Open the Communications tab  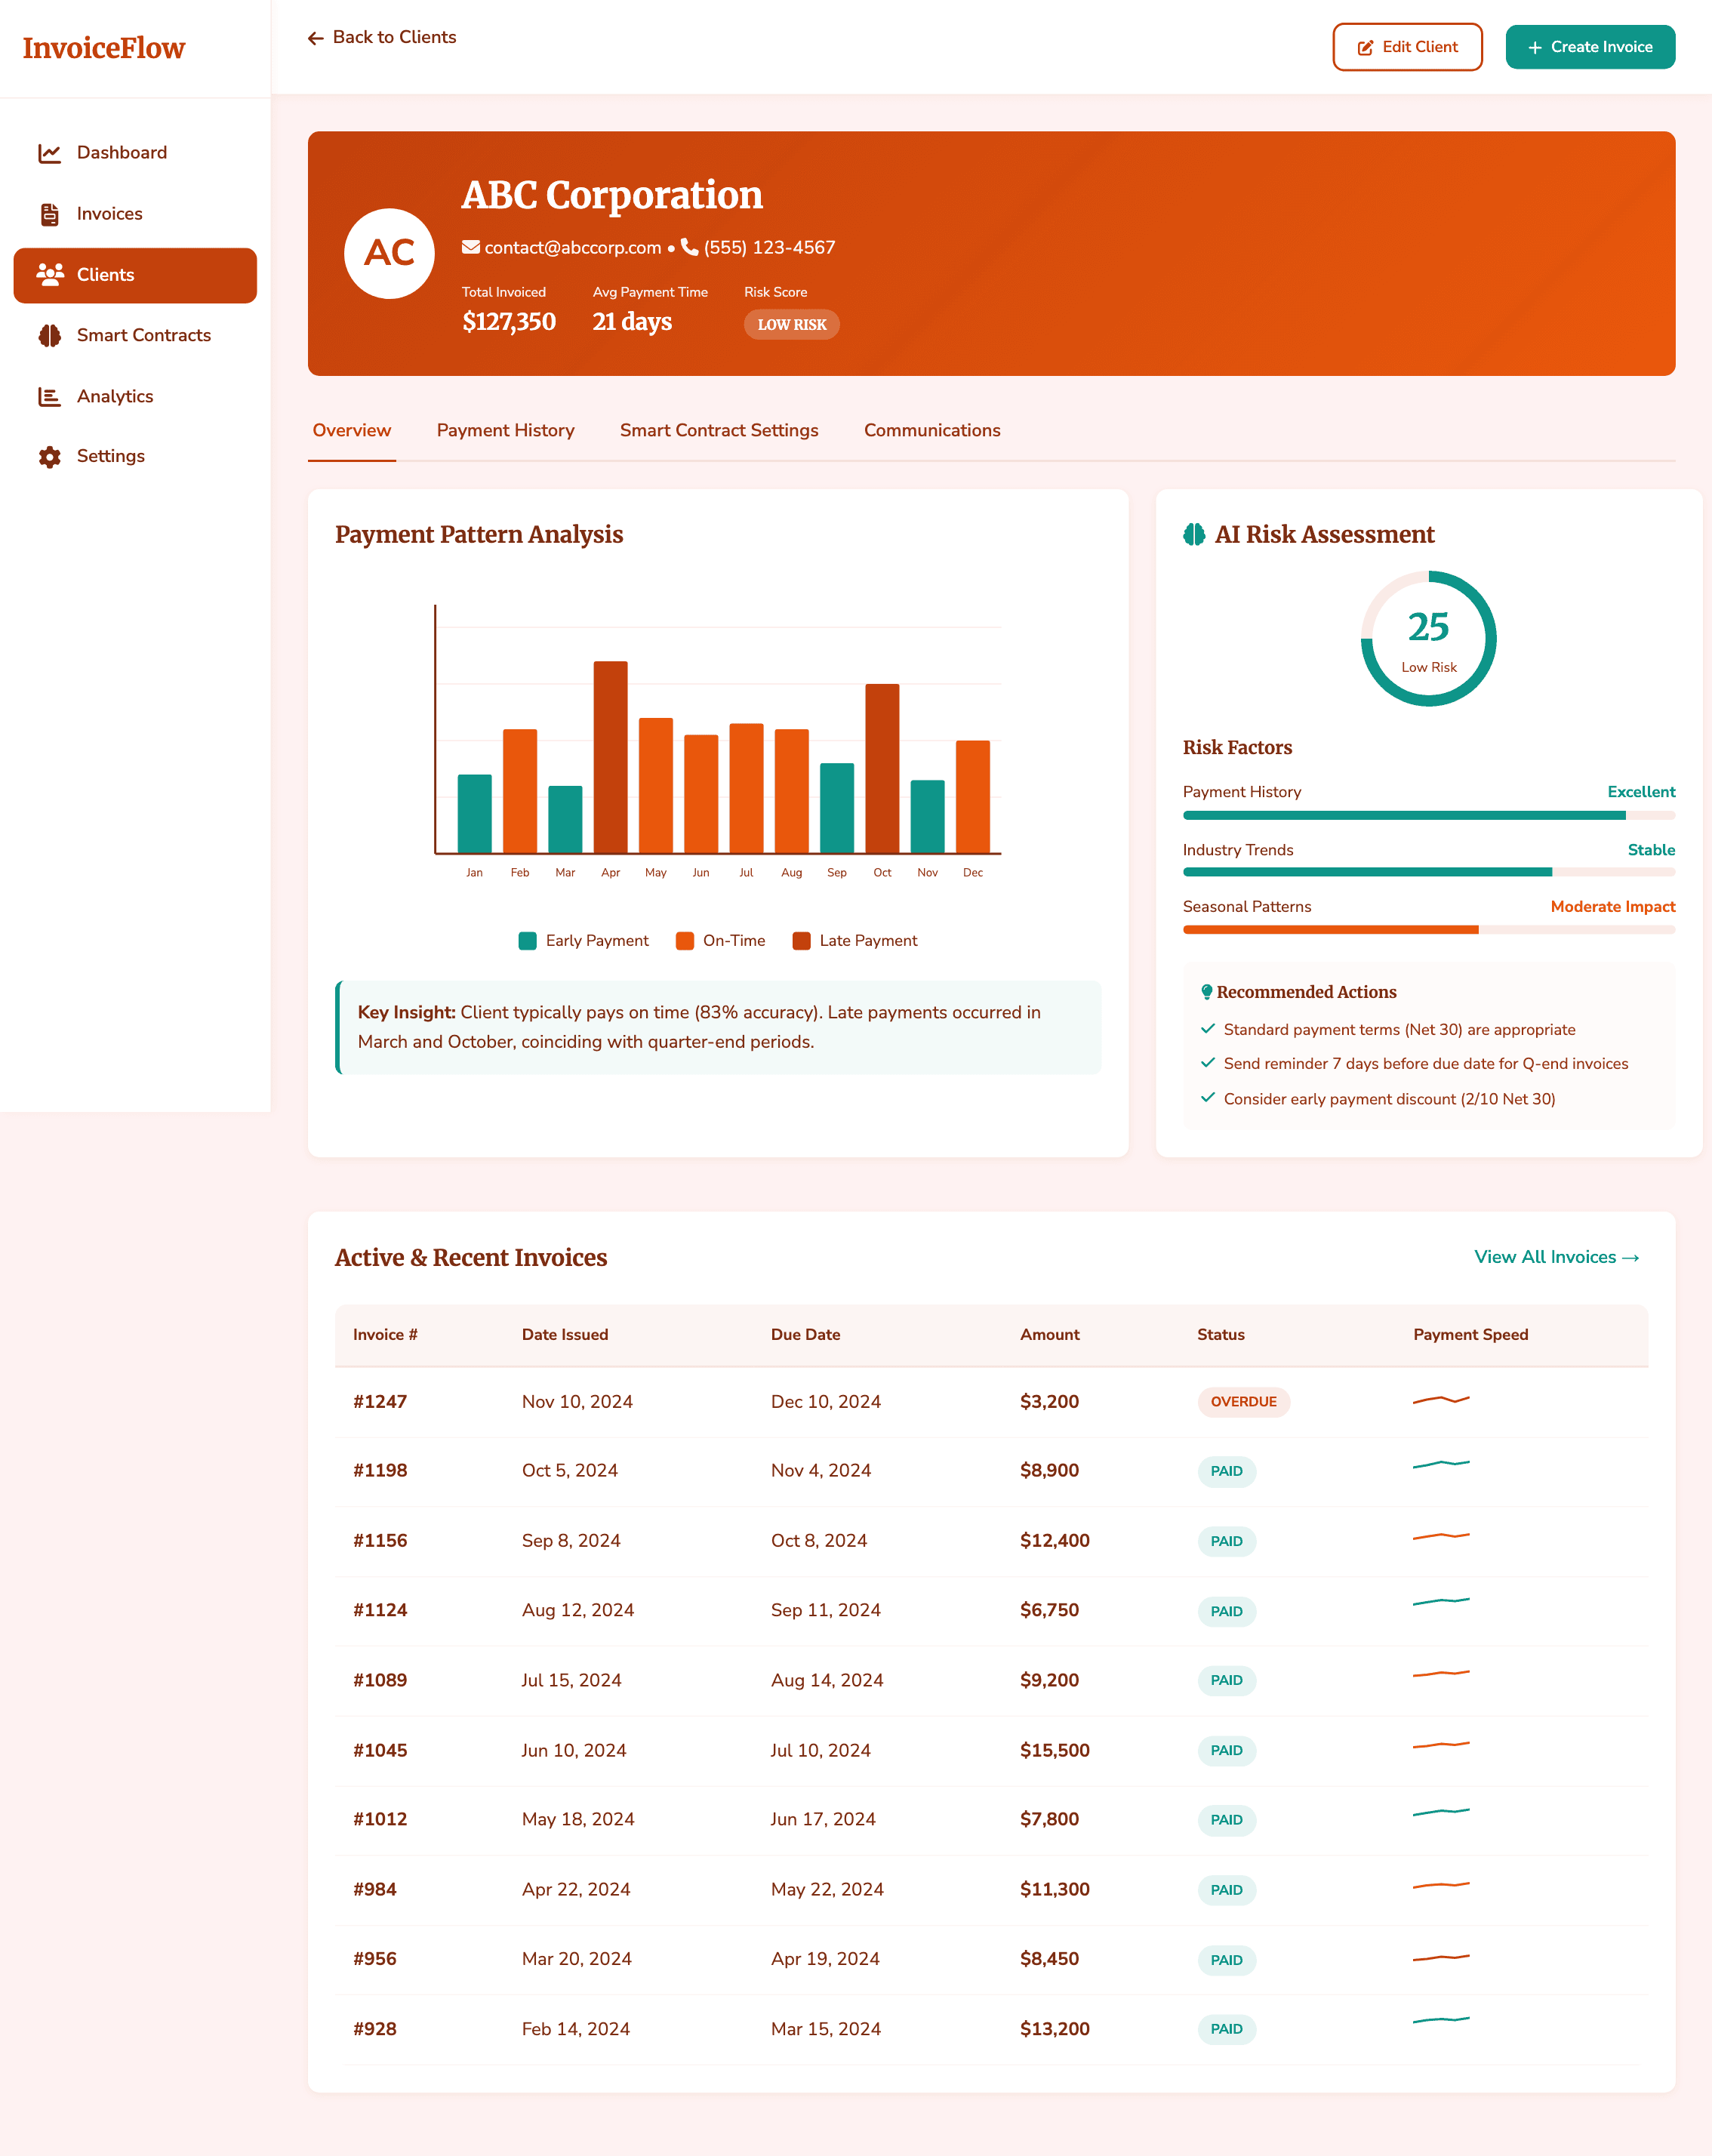click(932, 431)
